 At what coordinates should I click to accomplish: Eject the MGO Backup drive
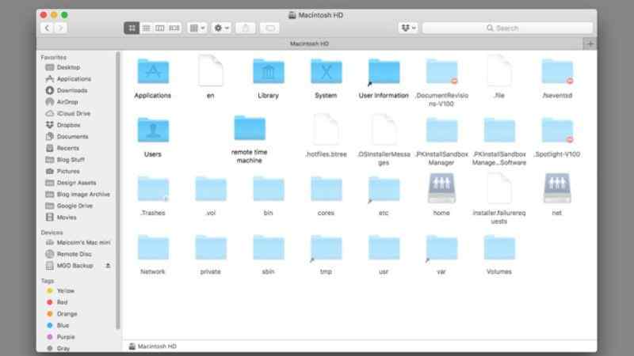(x=108, y=266)
